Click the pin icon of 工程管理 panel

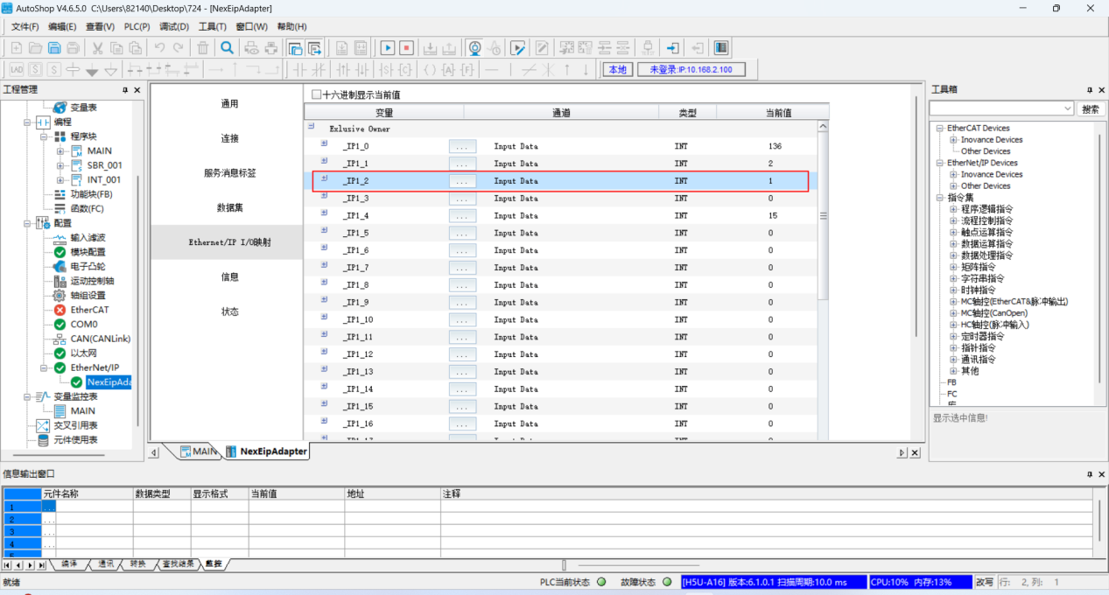[125, 90]
